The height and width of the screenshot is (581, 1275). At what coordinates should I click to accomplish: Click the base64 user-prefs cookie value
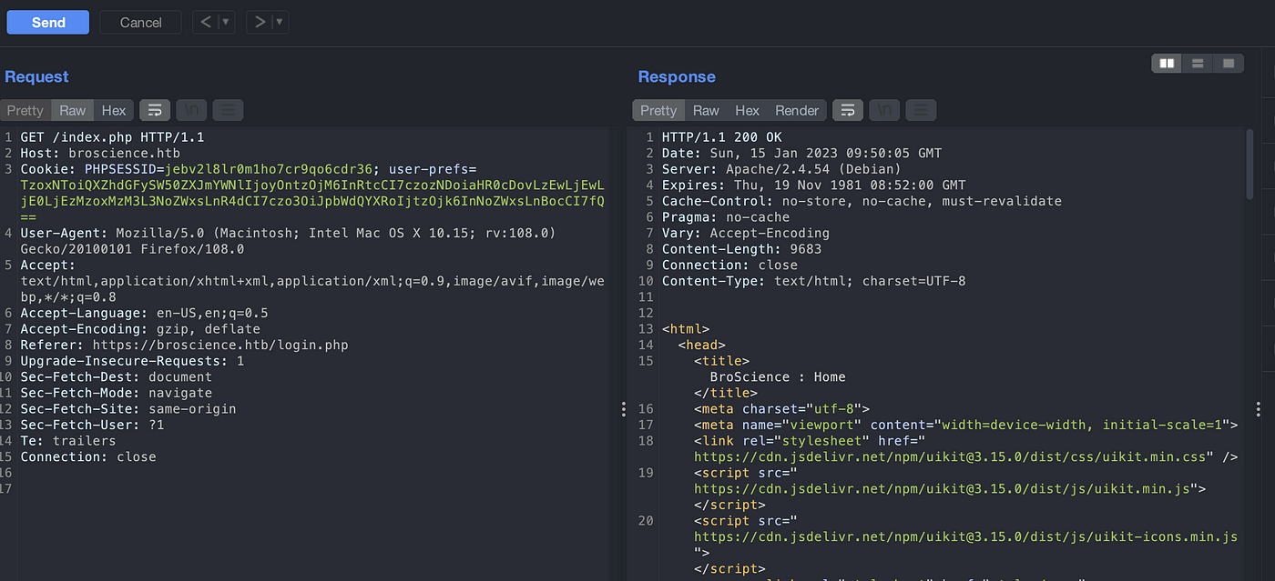coord(312,201)
